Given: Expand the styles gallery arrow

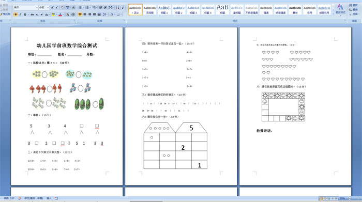Looking at the screenshot, I should point(333,13).
